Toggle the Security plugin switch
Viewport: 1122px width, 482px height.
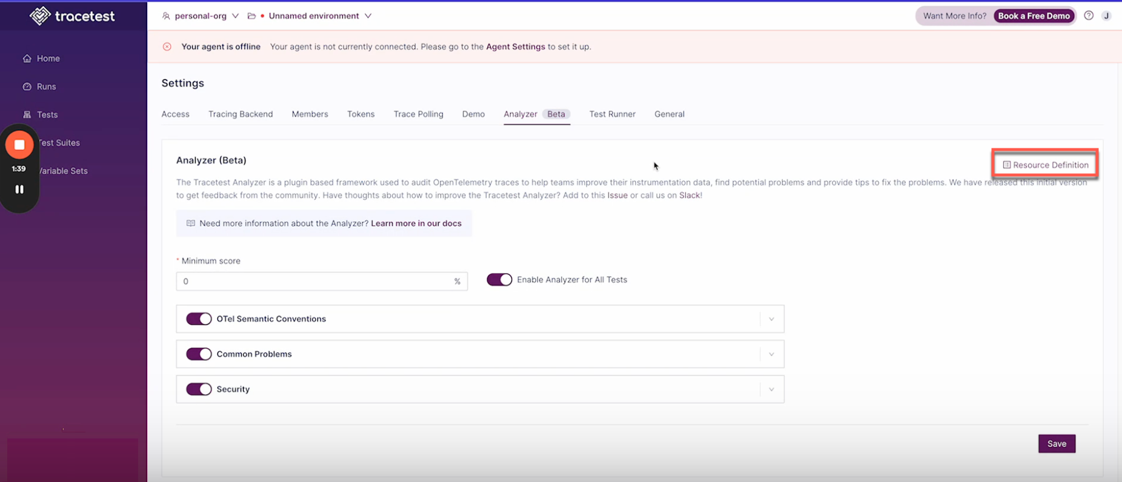[x=199, y=389]
